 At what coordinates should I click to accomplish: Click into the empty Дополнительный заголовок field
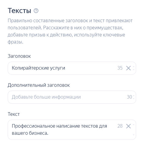coord(72,97)
